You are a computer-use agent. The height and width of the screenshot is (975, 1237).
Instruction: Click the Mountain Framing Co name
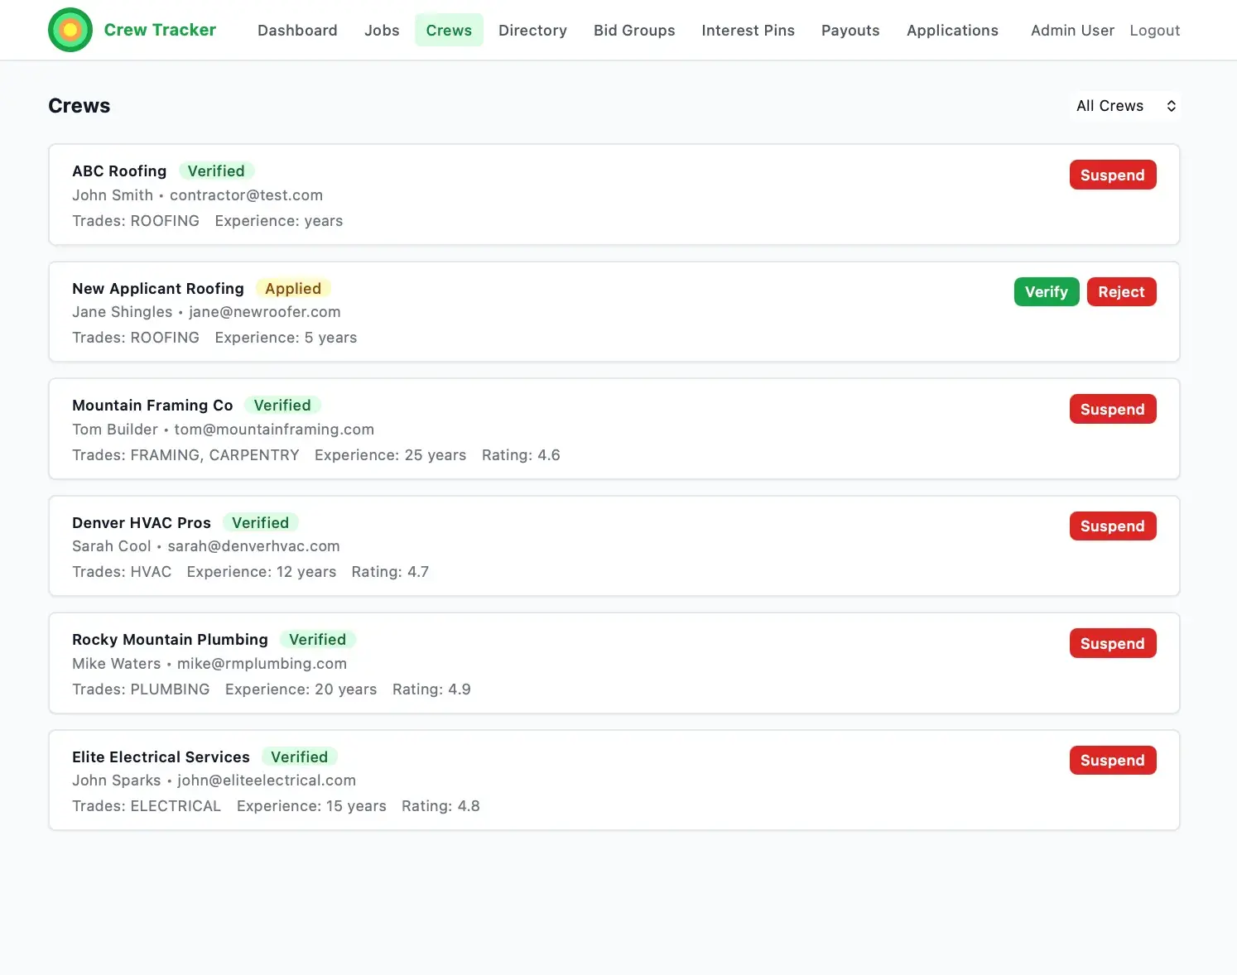(x=152, y=406)
